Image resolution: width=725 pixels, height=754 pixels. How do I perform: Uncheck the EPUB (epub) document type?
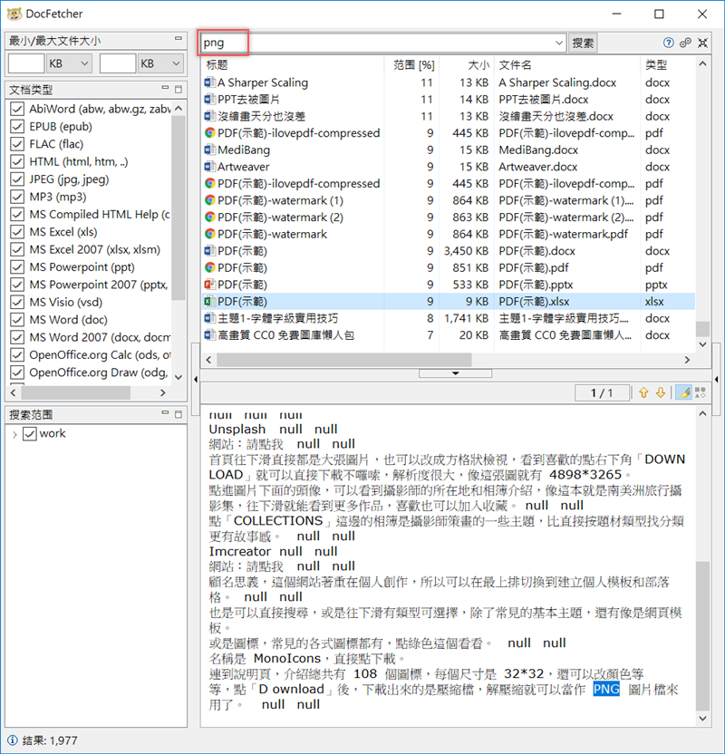pyautogui.click(x=19, y=126)
